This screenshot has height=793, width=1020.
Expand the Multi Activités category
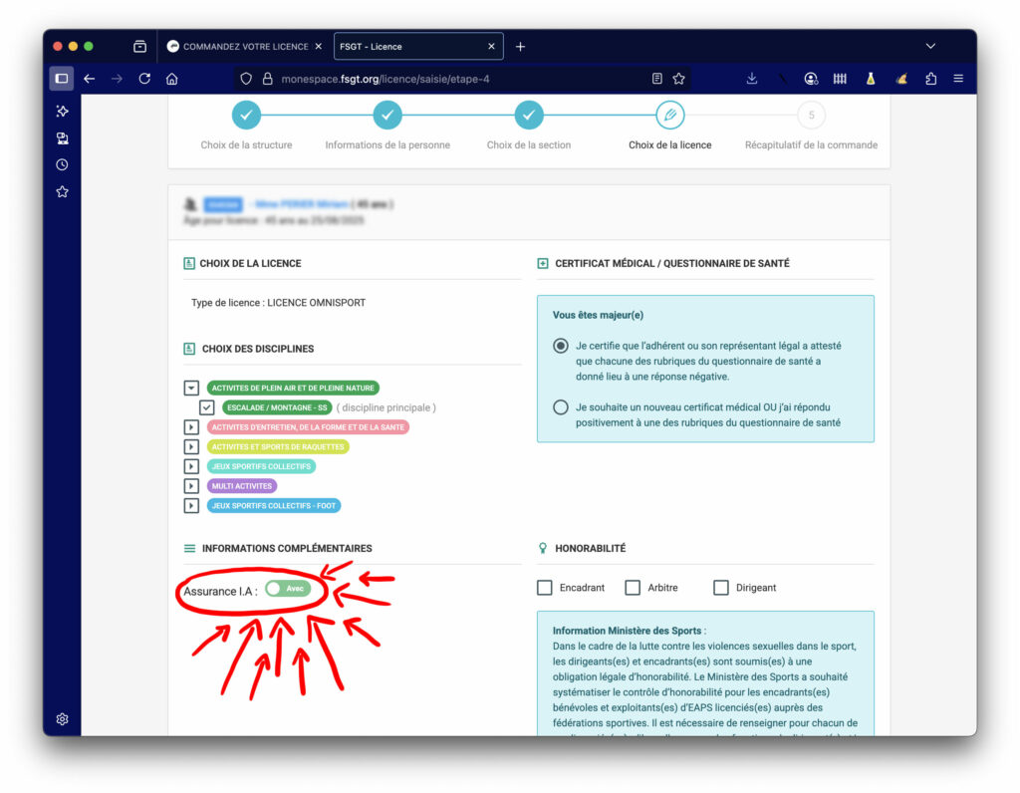(191, 486)
